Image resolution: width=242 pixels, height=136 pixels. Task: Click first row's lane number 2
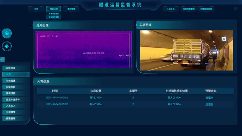(133, 98)
